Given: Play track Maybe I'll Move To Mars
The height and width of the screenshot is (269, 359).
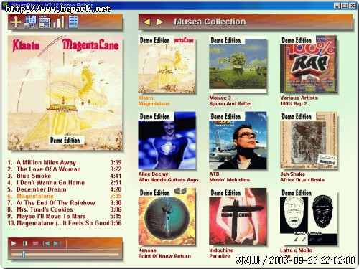Looking at the screenshot, I should 65,216.
